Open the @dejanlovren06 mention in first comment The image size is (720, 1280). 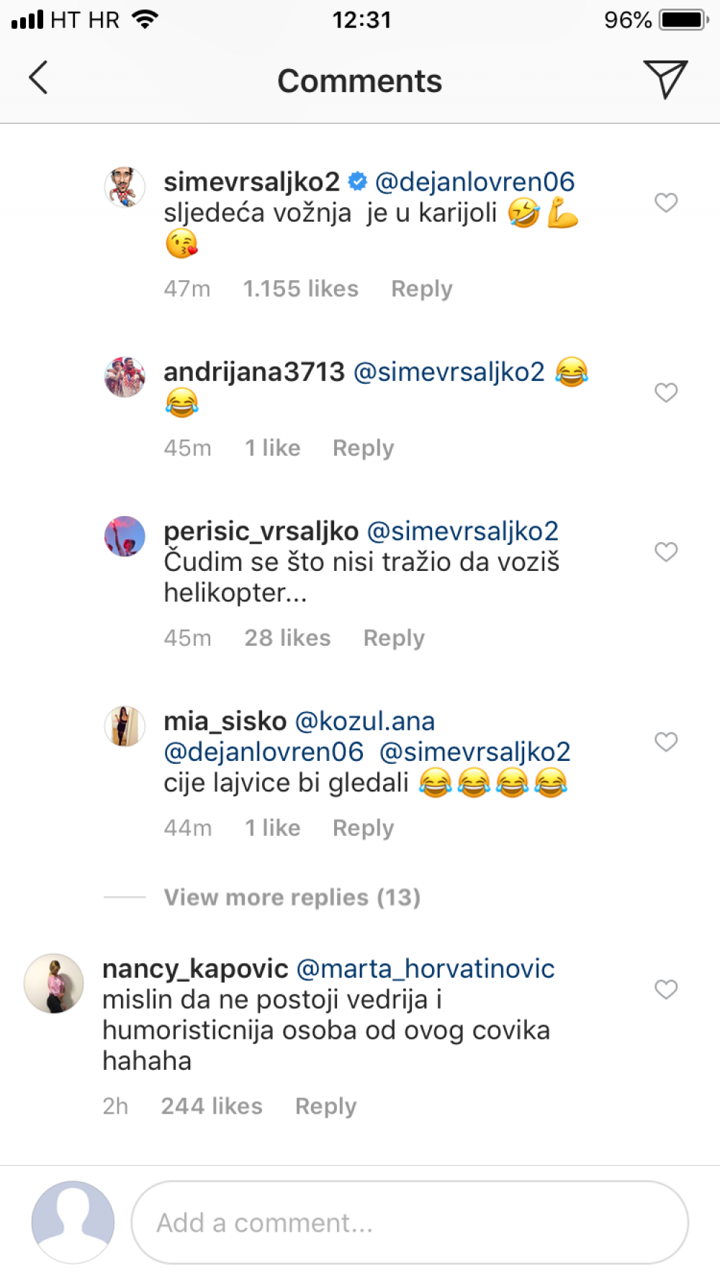pos(475,182)
